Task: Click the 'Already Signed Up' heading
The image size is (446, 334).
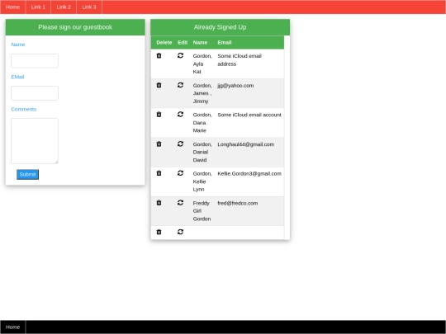Action: click(221, 27)
